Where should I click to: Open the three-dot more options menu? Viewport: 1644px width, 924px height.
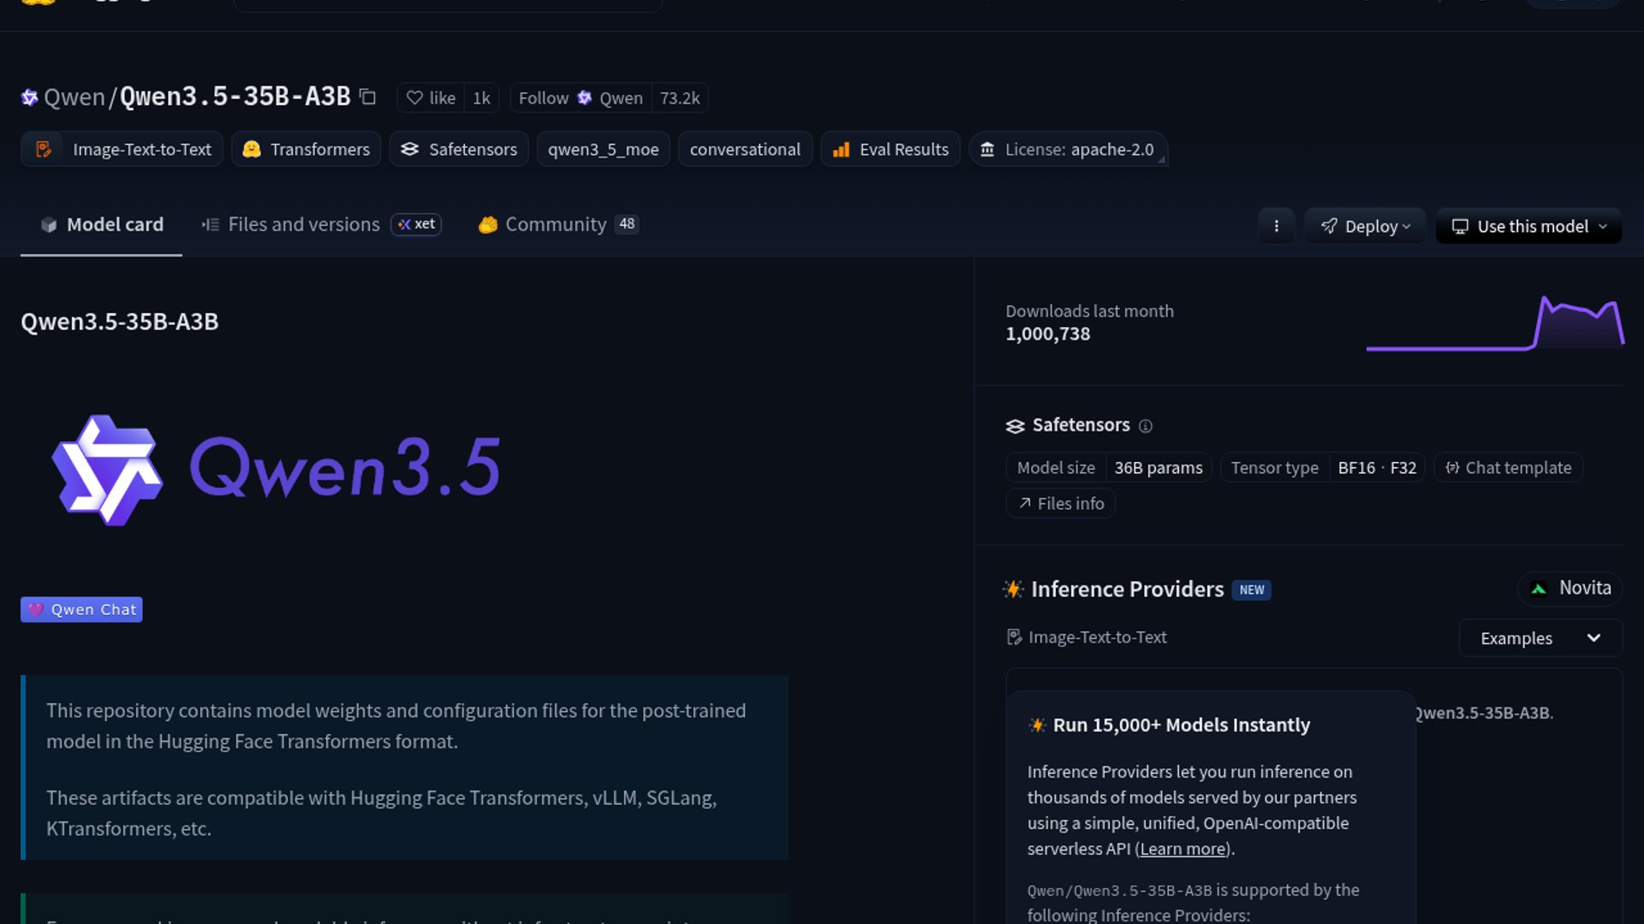[1276, 226]
